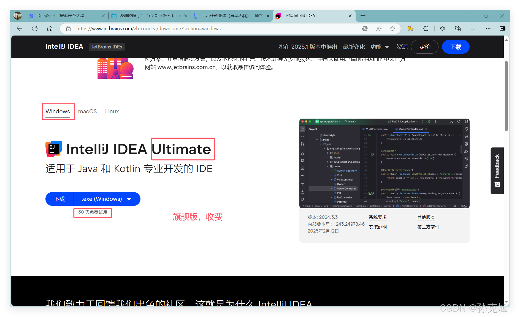Open the 资源 menu item

[402, 47]
